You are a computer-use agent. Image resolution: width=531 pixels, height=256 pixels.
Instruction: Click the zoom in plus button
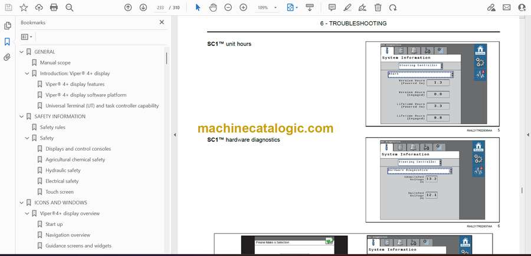pos(243,8)
